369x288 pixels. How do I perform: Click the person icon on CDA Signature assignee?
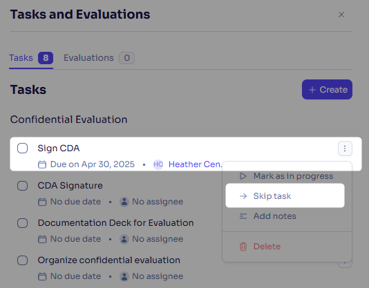pos(124,202)
